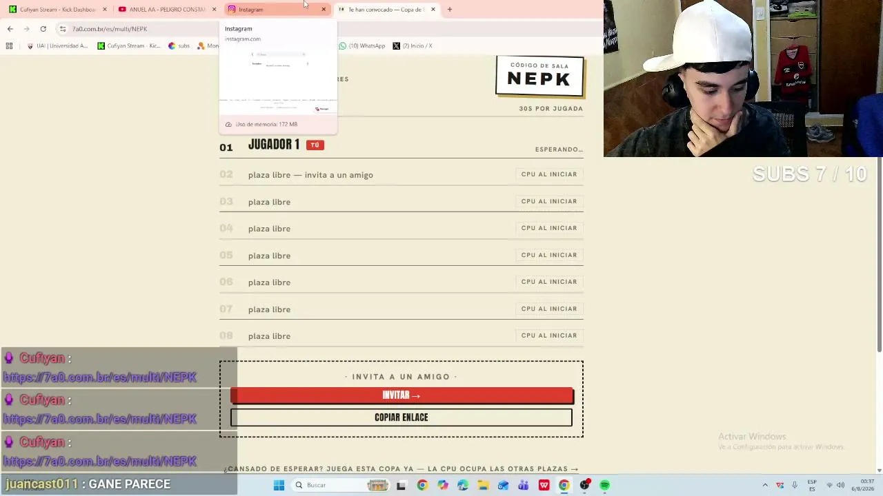Click the red antivirus tray icon
The width and height of the screenshot is (883, 496).
click(x=780, y=485)
